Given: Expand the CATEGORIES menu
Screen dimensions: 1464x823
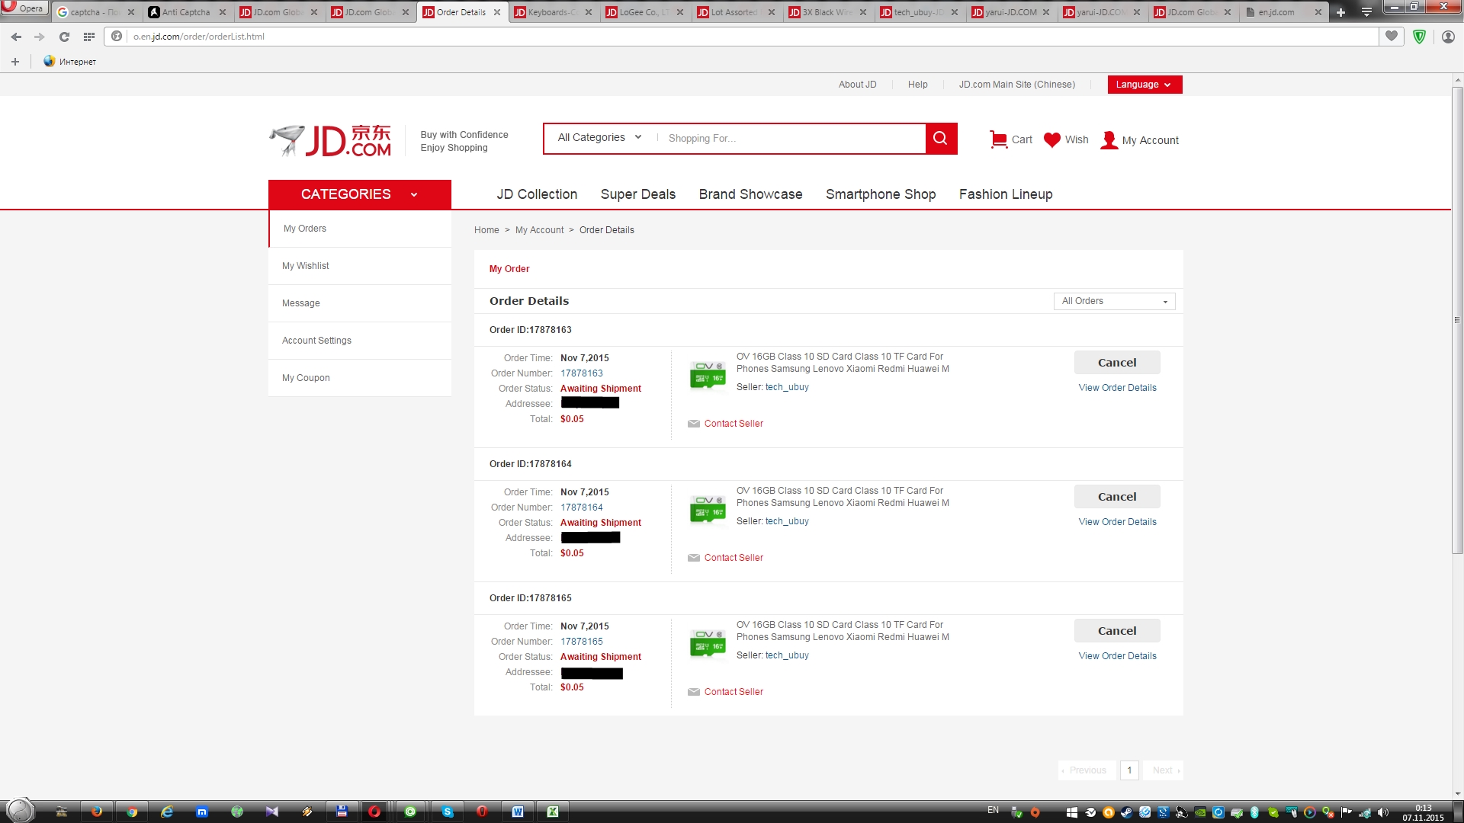Looking at the screenshot, I should pos(360,194).
